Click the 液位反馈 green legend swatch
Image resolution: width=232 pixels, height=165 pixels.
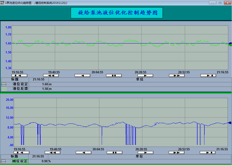pos(4,89)
